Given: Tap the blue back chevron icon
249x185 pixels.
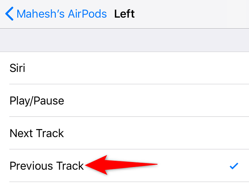Looking at the screenshot, I should 9,14.
